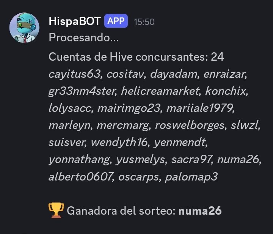Click the participant name wendyth16
The image size is (273, 234).
point(119,142)
